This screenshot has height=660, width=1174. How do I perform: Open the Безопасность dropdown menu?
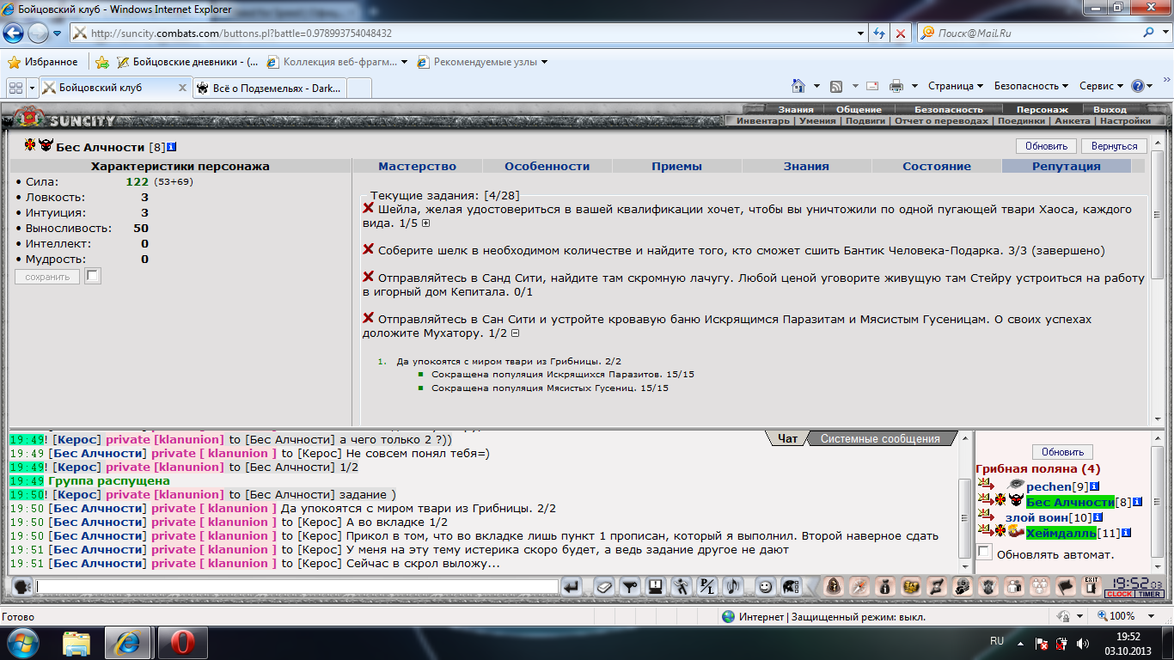[x=1031, y=86]
